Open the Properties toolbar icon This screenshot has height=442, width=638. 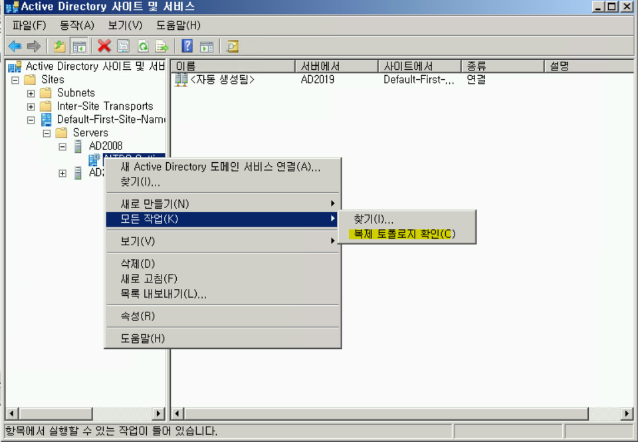pos(124,47)
